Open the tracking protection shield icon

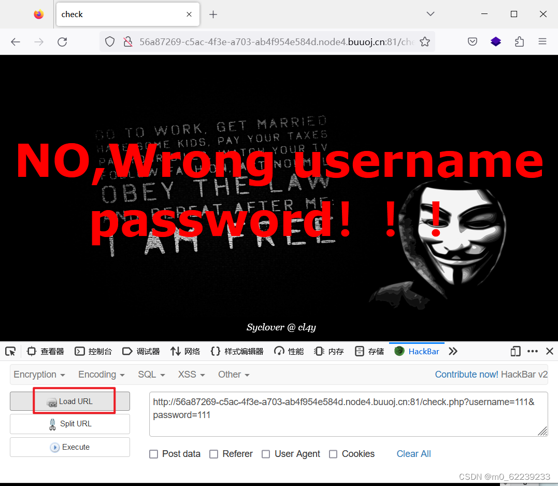click(x=110, y=42)
